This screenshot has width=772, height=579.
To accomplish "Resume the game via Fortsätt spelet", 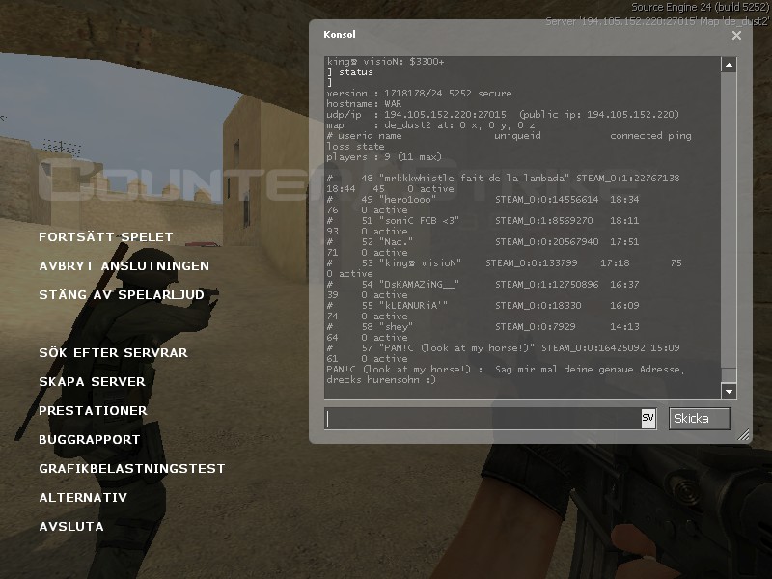I will point(106,236).
